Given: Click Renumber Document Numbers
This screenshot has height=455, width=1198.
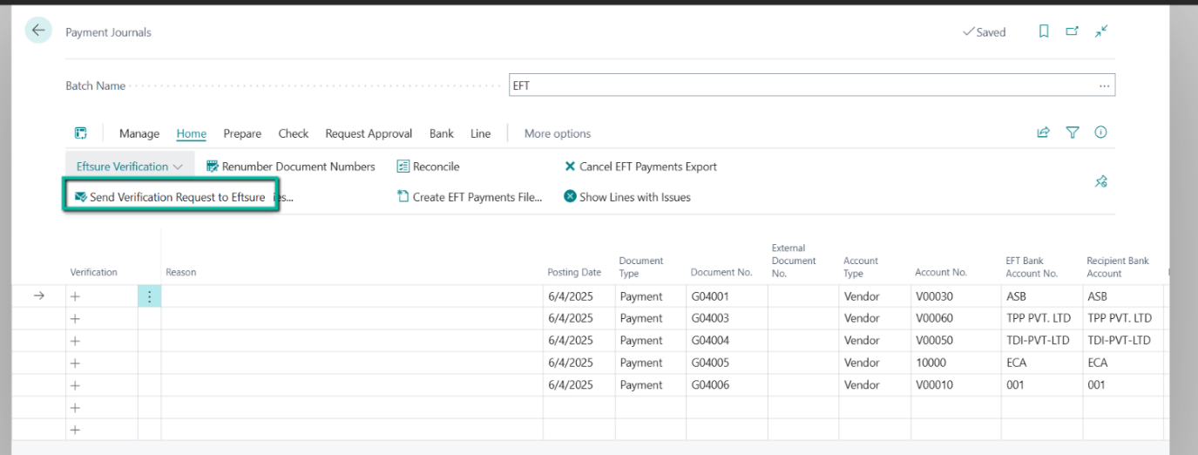Looking at the screenshot, I should [x=290, y=166].
